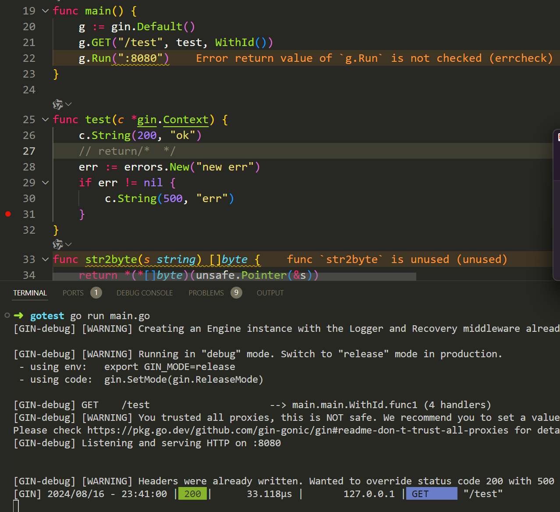Click the g.Run(":8080") call on line 22
This screenshot has width=560, height=512.
[x=124, y=58]
